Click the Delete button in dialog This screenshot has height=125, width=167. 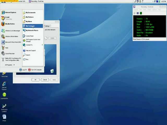tap(52, 38)
